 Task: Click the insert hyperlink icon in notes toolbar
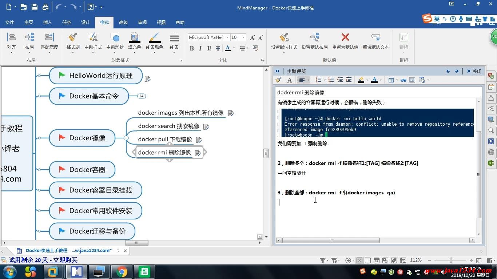403,80
